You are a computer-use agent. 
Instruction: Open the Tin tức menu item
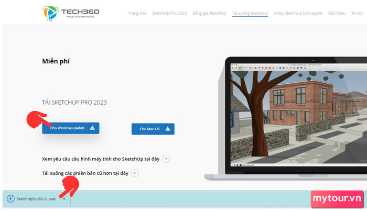click(x=358, y=13)
